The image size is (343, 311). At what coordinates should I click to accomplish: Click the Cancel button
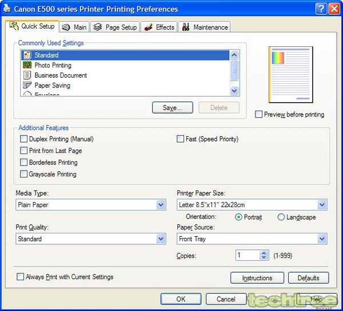point(226,299)
